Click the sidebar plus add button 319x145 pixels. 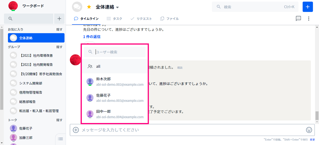point(59,18)
